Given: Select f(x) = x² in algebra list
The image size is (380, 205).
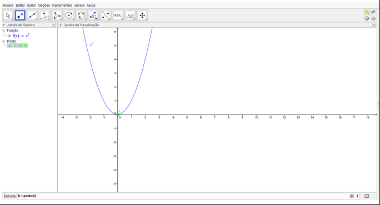Looking at the screenshot, I should pos(21,35).
